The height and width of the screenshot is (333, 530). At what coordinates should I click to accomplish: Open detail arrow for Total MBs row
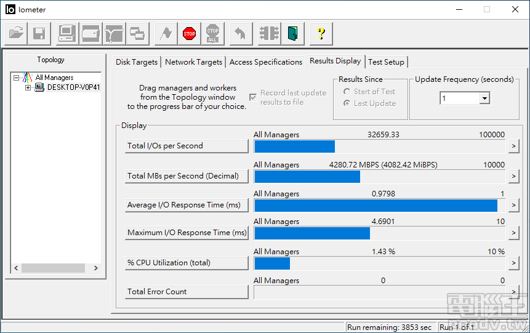click(x=514, y=176)
